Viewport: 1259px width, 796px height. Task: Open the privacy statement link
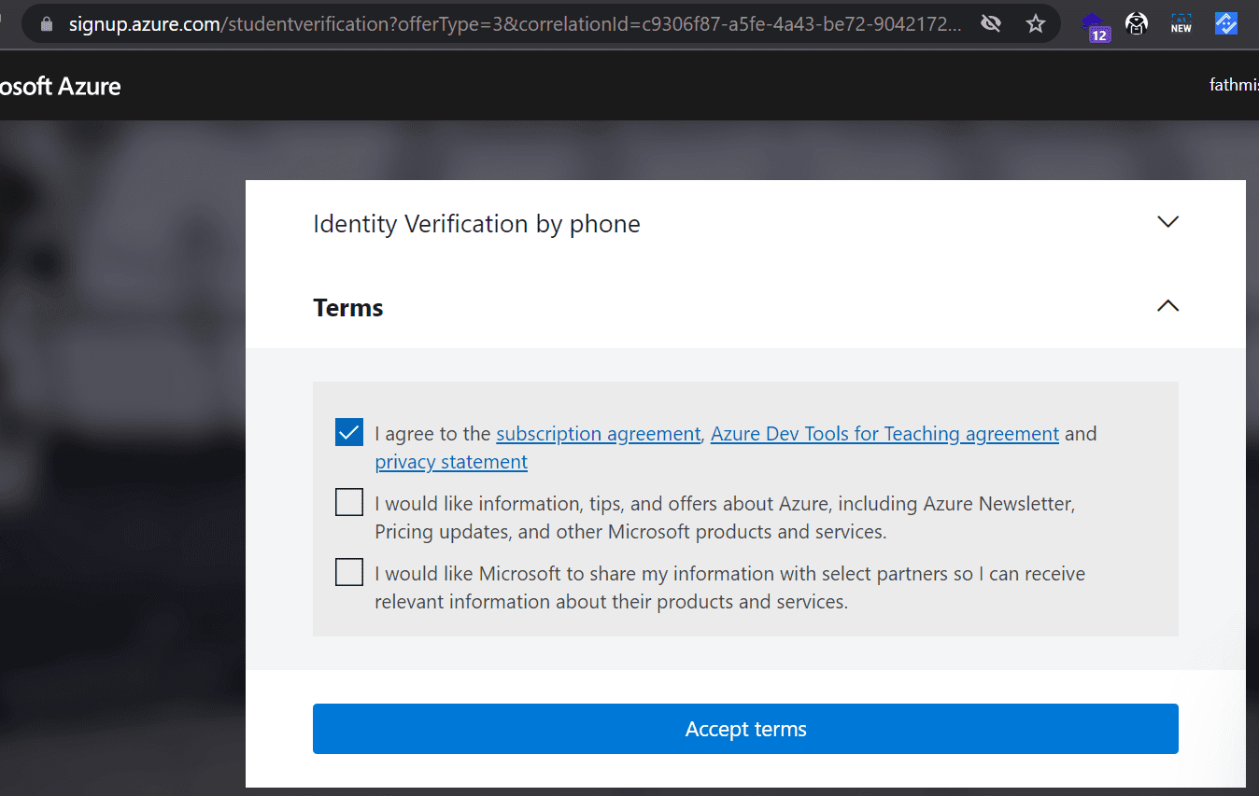[x=451, y=462]
